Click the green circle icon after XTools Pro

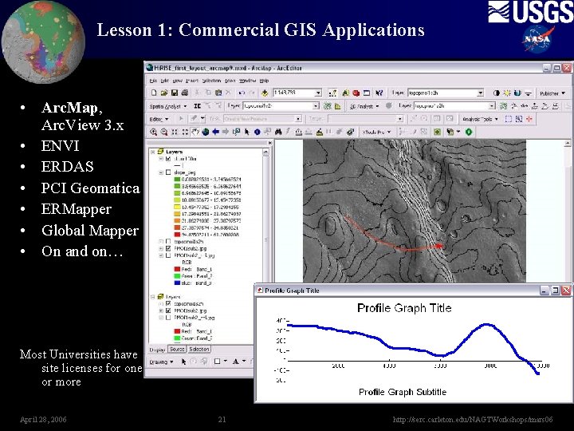469,132
